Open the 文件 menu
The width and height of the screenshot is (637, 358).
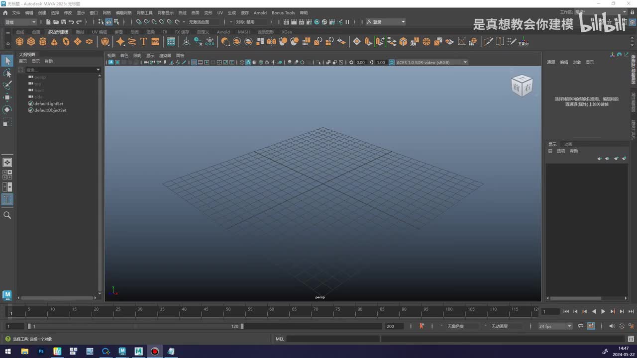(x=16, y=13)
